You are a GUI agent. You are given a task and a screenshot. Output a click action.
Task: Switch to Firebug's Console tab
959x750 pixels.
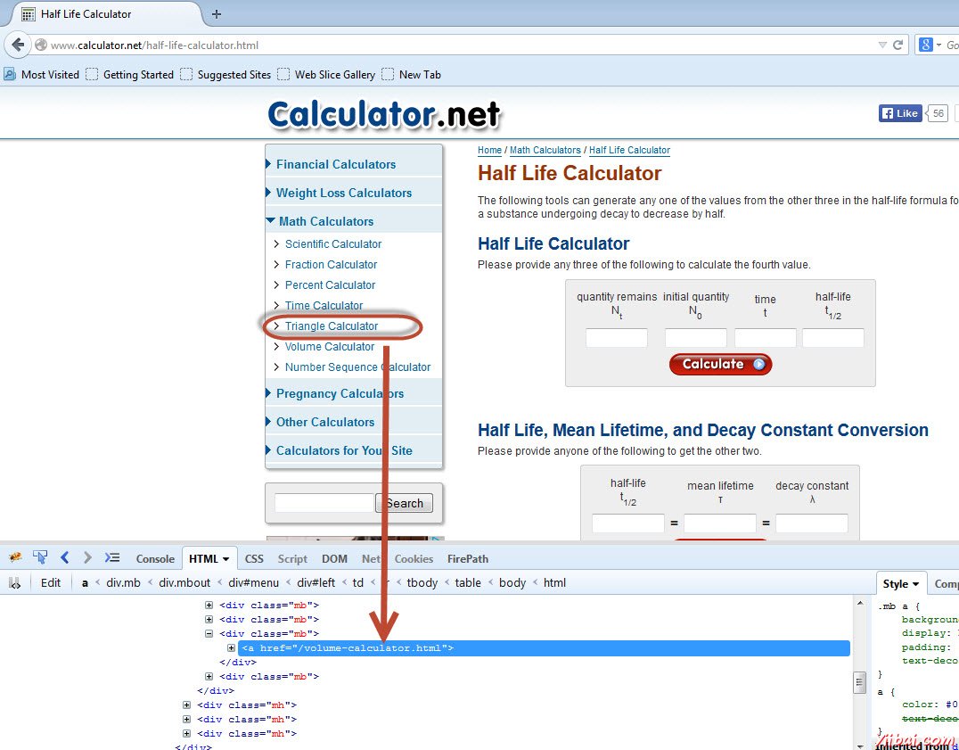tap(155, 558)
